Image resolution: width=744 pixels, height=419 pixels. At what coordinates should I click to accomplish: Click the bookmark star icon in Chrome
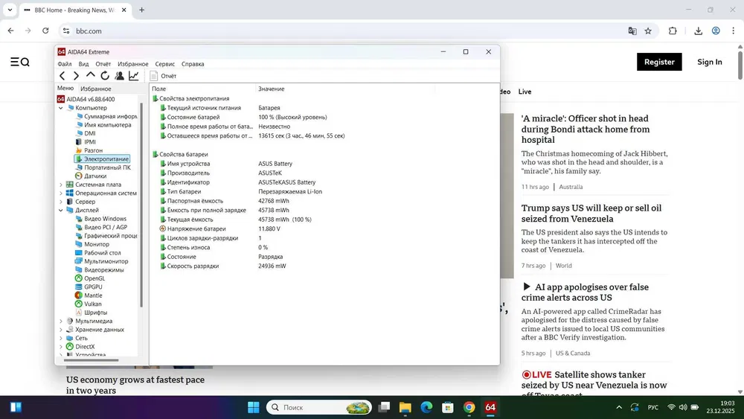(x=648, y=31)
